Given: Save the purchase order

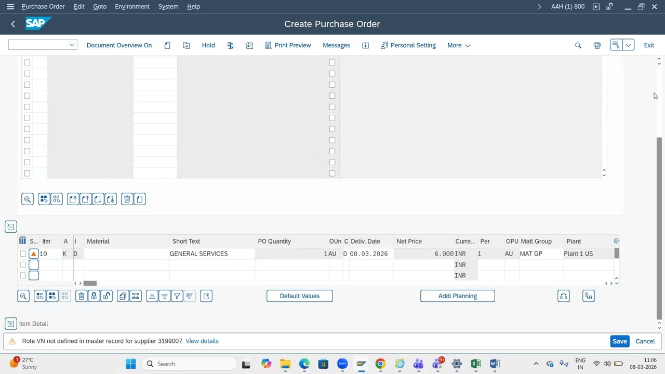Looking at the screenshot, I should pos(620,341).
